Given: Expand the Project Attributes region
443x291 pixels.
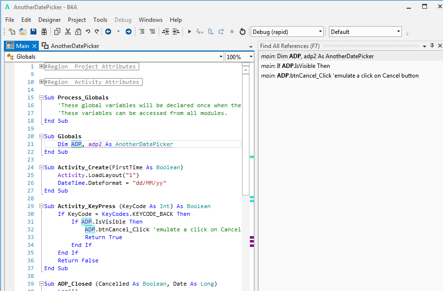Looking at the screenshot, I should pos(41,66).
